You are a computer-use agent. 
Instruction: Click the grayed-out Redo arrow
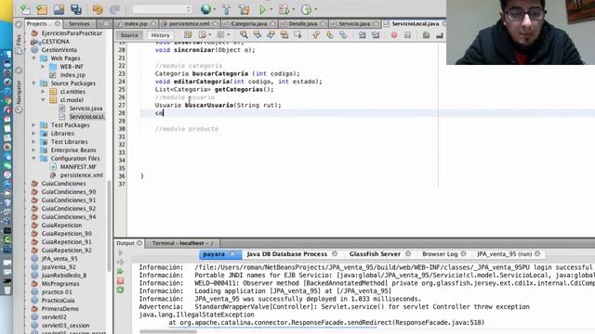pos(114,9)
